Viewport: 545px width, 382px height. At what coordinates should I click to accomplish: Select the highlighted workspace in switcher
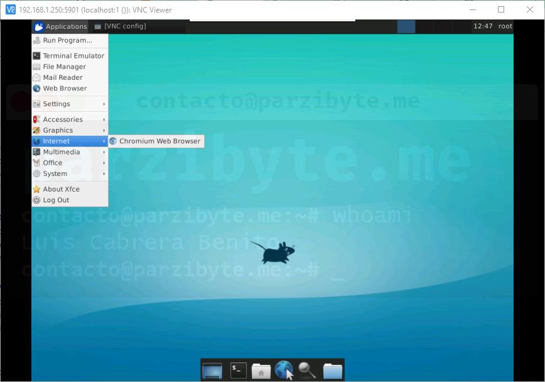pyautogui.click(x=406, y=26)
